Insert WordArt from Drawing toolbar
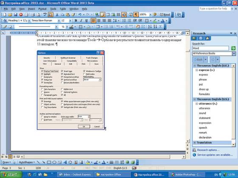The width and height of the screenshot is (238, 178). (65, 162)
